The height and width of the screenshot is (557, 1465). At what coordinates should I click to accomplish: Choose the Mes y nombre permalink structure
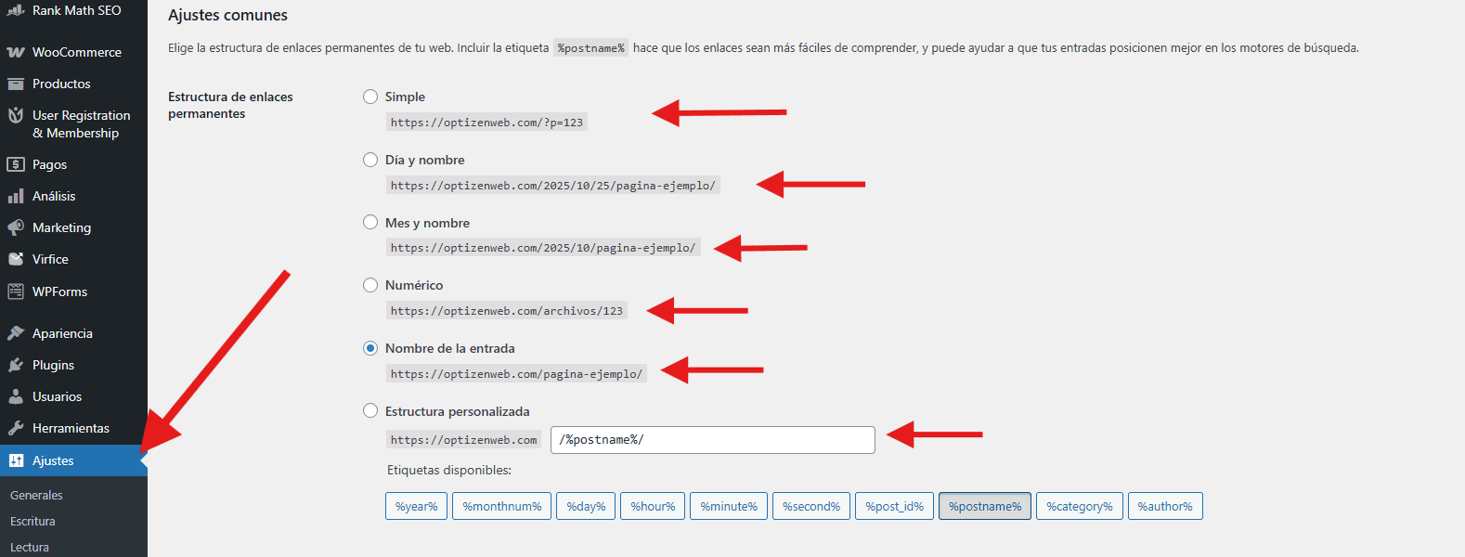coord(370,223)
